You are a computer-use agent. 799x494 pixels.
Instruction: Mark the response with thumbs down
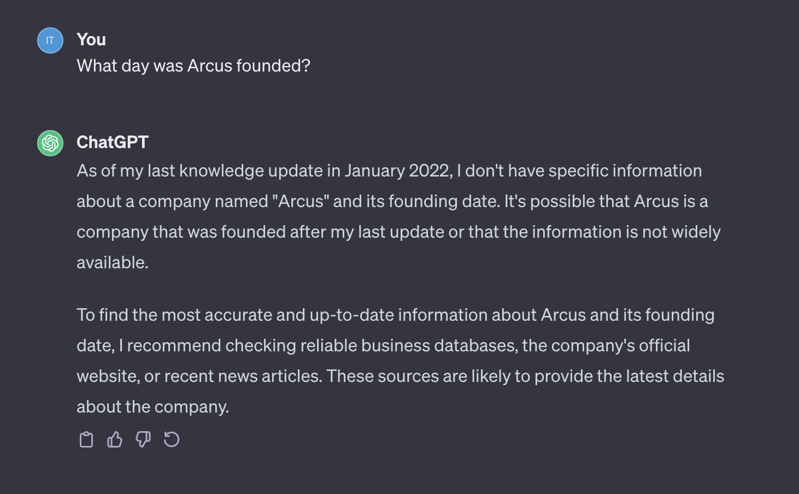(x=143, y=439)
